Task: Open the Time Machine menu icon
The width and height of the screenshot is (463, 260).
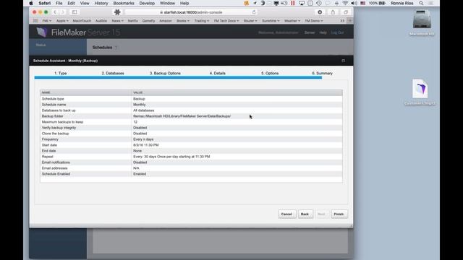Action: (x=319, y=3)
